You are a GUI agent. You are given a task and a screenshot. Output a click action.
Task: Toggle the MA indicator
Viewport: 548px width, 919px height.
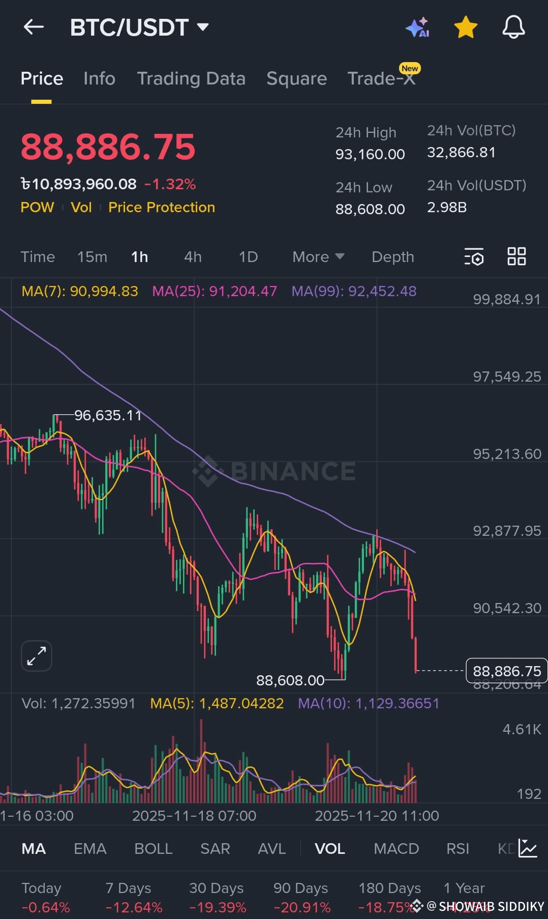(x=34, y=848)
